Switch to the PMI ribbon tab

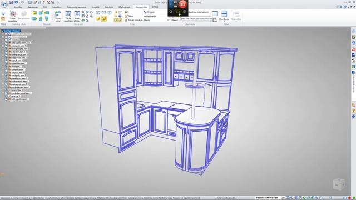point(45,7)
